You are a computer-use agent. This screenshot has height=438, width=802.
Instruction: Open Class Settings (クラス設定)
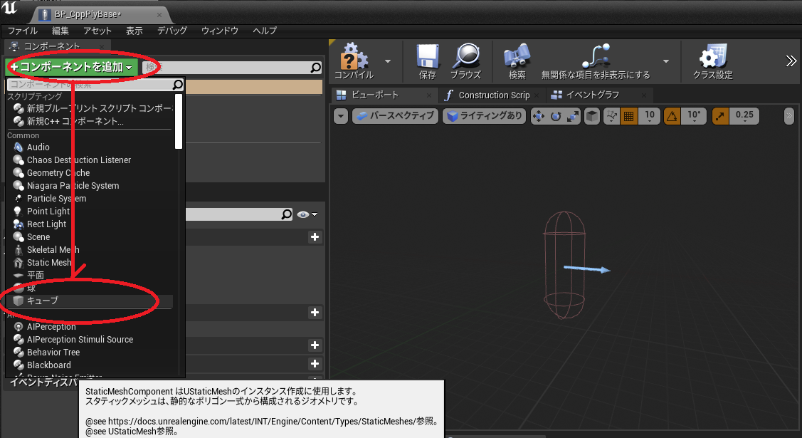click(x=713, y=61)
